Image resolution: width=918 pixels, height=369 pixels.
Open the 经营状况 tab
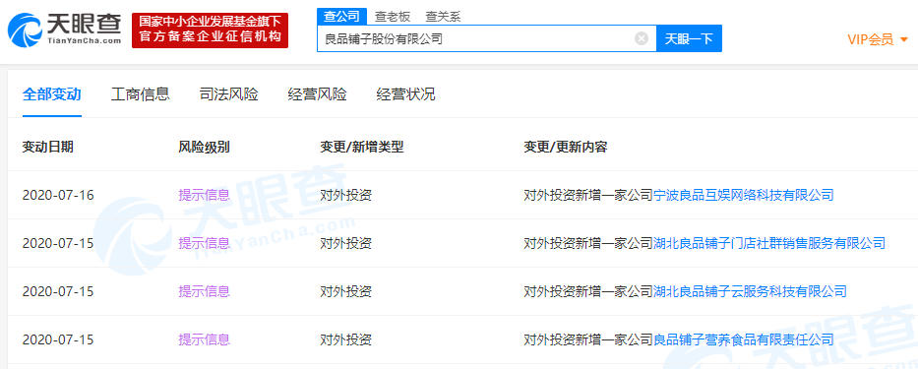tap(405, 94)
